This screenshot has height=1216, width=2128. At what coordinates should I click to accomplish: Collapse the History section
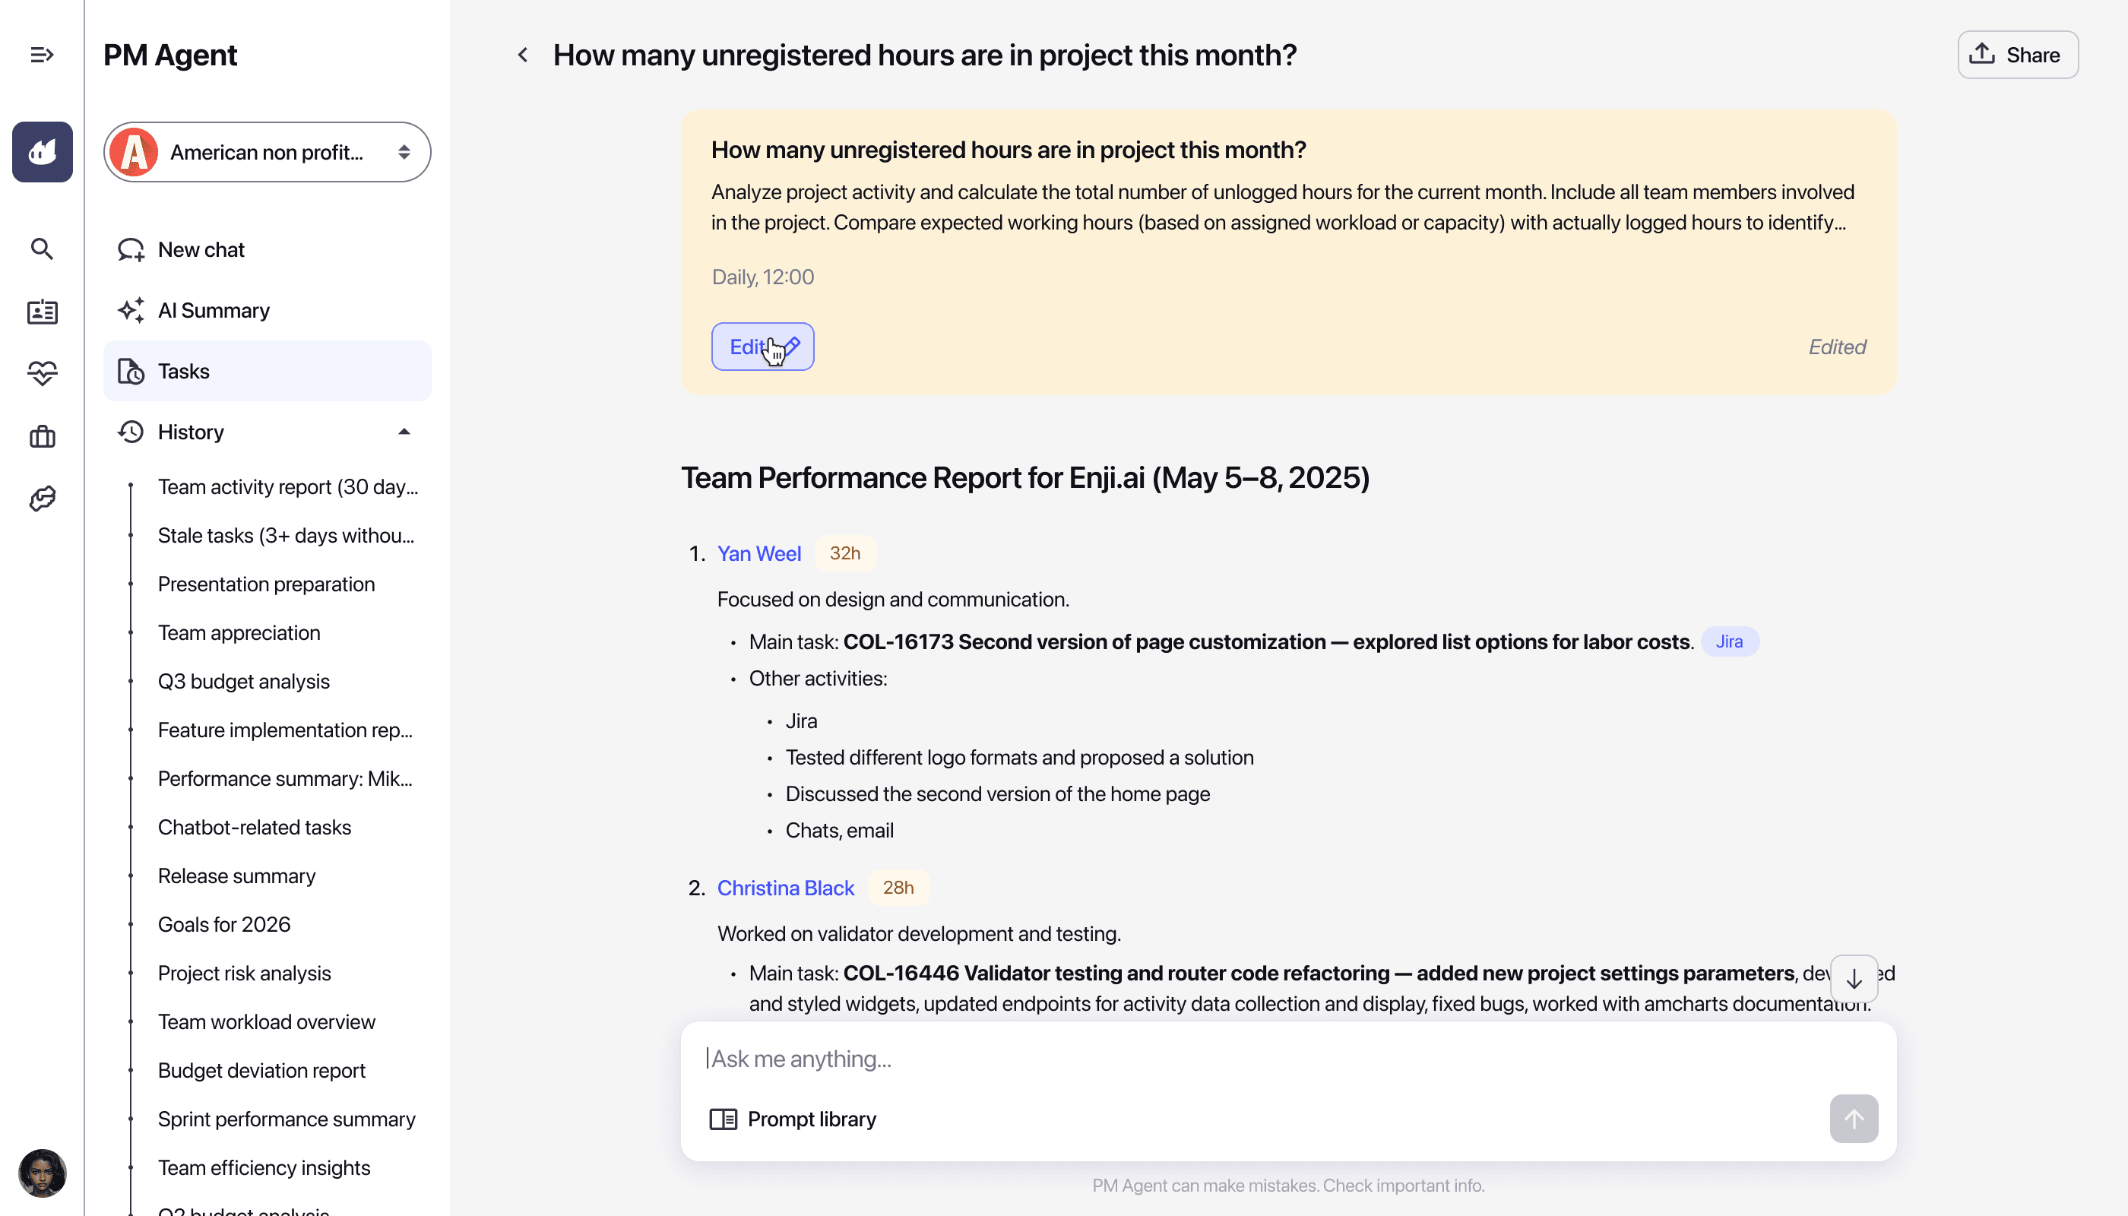pos(404,432)
